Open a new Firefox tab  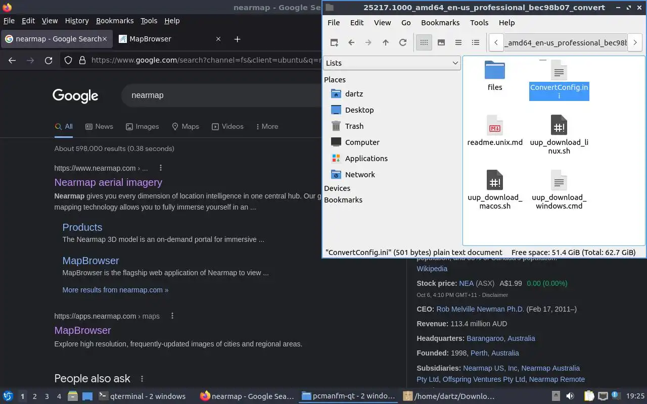point(237,39)
